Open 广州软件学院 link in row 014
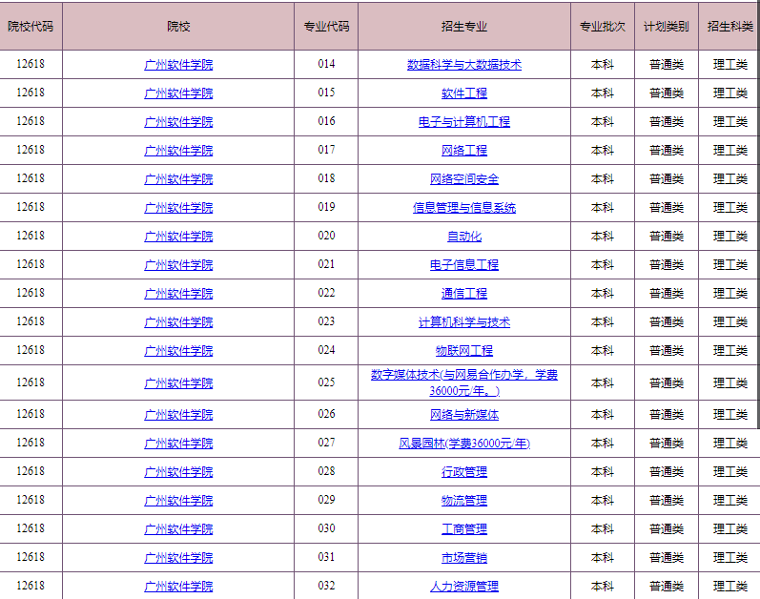Viewport: 760px width, 599px height. click(178, 65)
